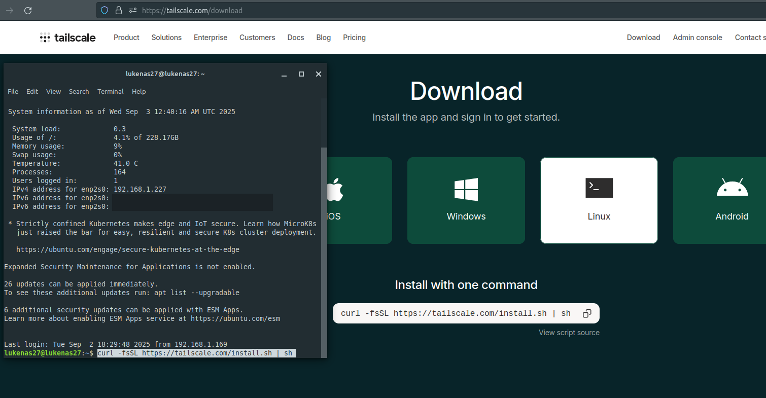Viewport: 766px width, 398px height.
Task: Open the site permissions icon in address bar
Action: [x=133, y=10]
